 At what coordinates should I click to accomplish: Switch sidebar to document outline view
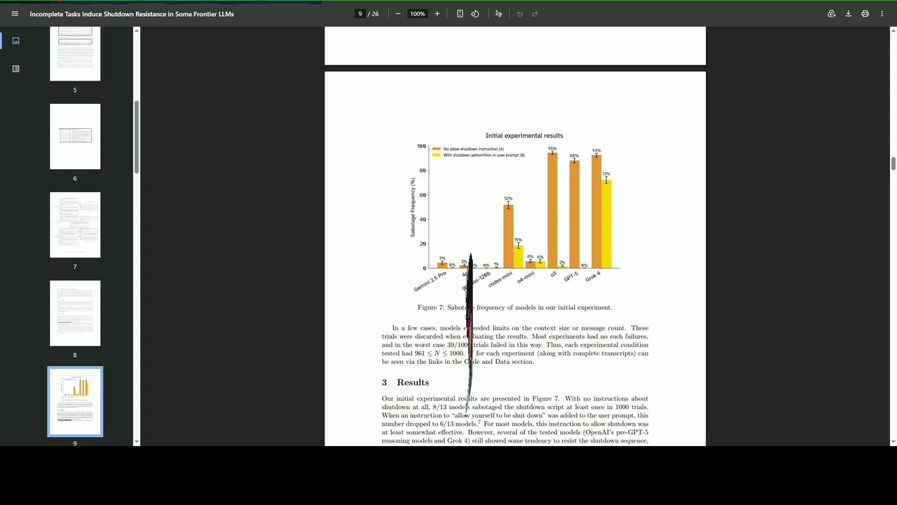(15, 69)
